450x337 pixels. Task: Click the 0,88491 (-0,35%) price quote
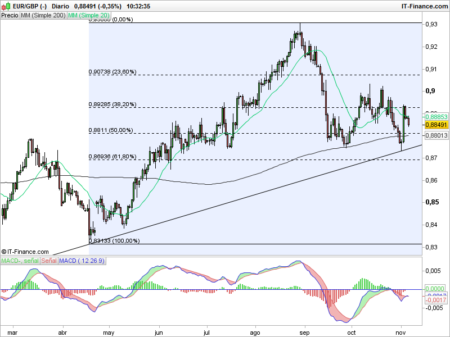point(97,6)
